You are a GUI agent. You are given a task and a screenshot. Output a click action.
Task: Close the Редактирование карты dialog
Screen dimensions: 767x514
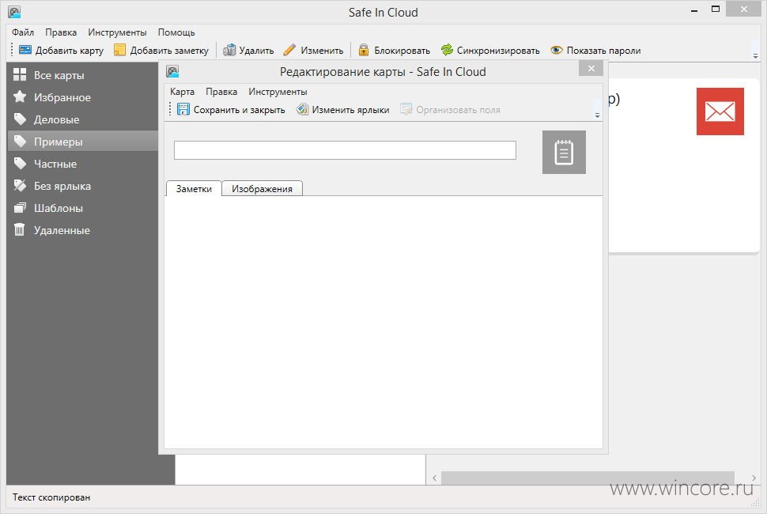591,68
